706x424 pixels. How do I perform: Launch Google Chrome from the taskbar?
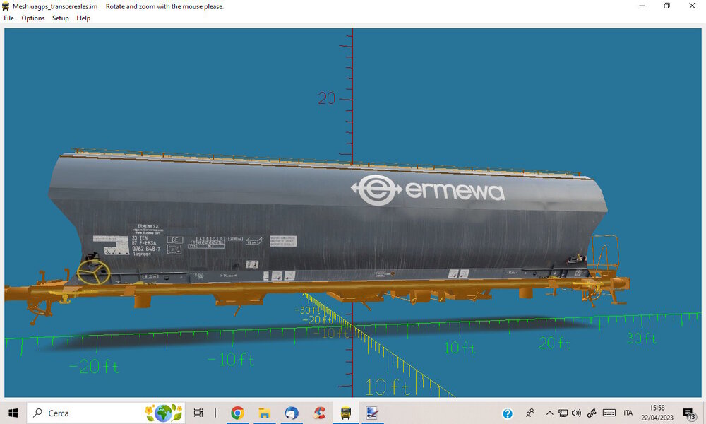pyautogui.click(x=237, y=413)
